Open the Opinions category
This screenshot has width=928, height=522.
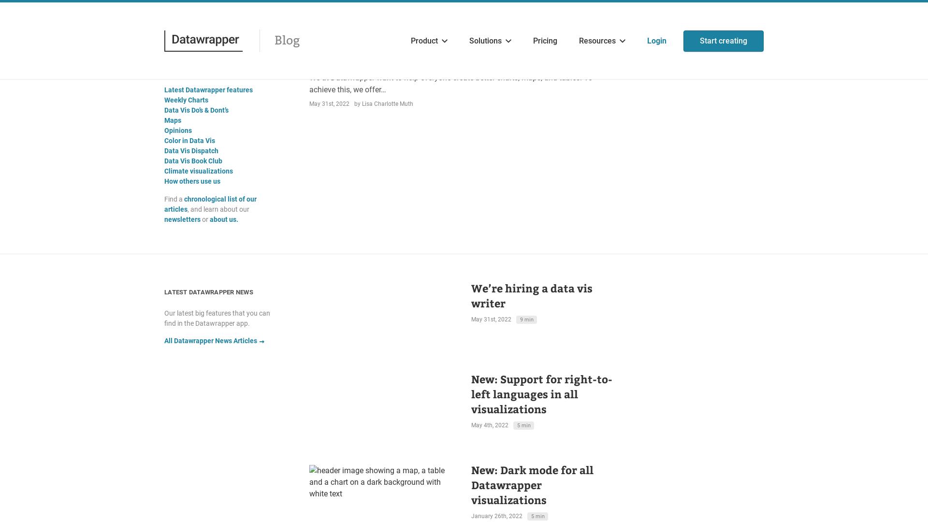click(x=178, y=130)
